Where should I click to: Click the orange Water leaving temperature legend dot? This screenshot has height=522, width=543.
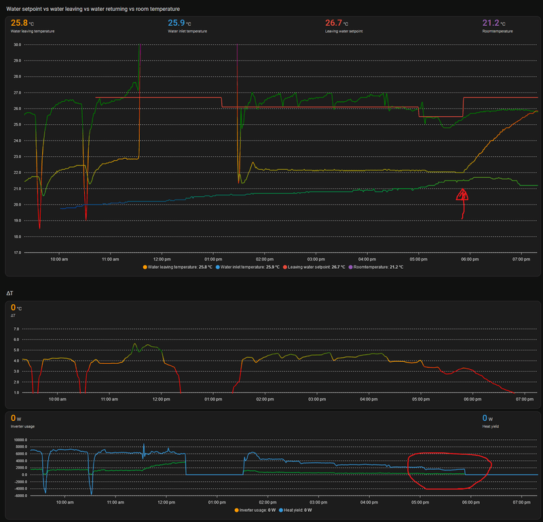click(x=145, y=267)
